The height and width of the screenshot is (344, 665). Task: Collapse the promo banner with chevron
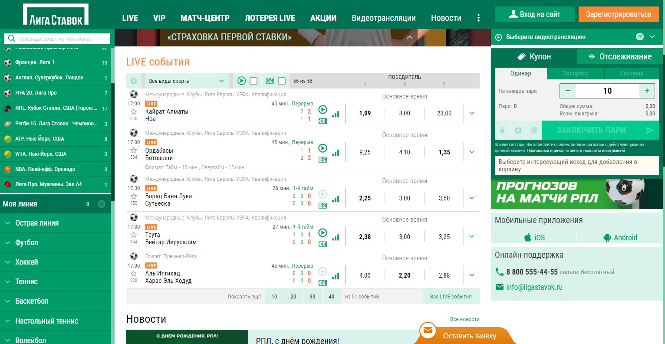click(409, 37)
